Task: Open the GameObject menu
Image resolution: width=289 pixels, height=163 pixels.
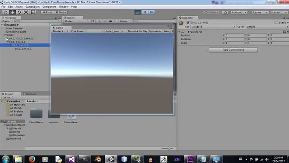Action: 33,7
